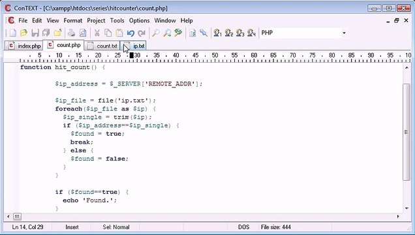Switch to the index.php tab
Image resolution: width=415 pixels, height=235 pixels.
coord(23,46)
